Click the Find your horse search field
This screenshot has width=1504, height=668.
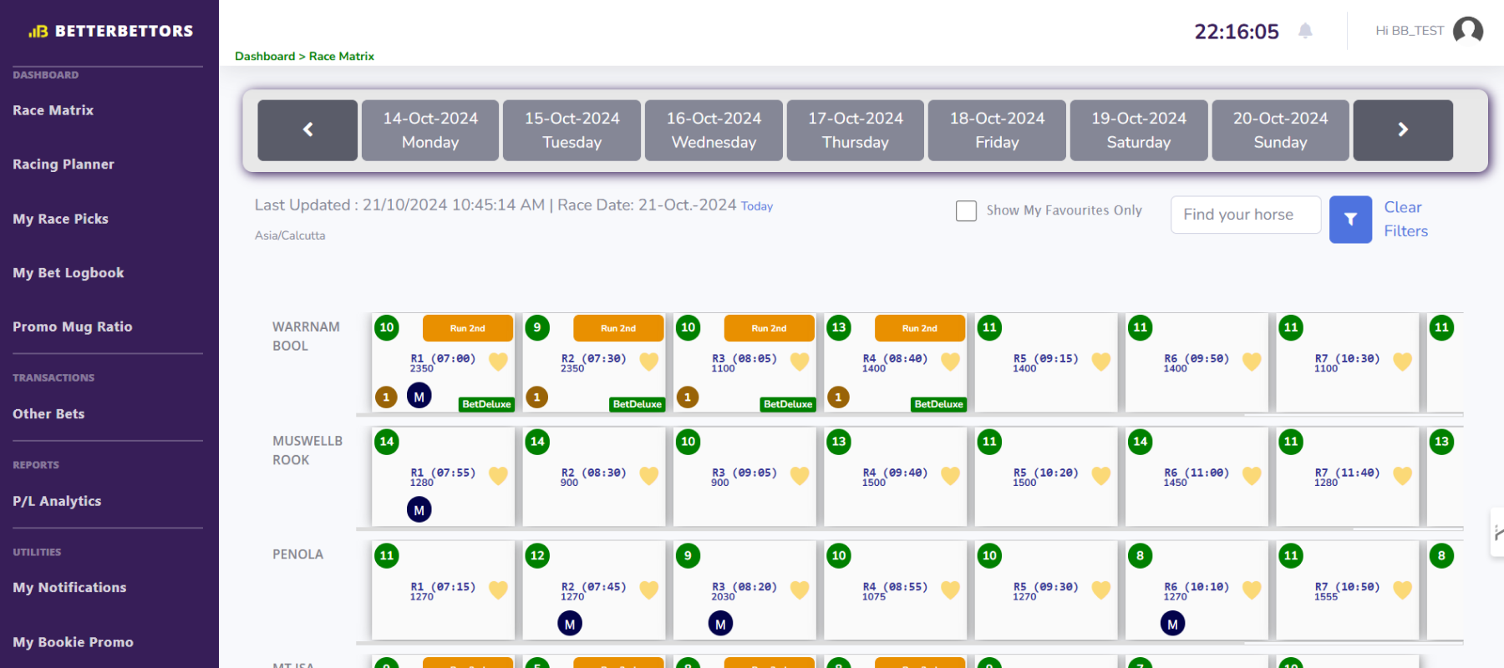pyautogui.click(x=1245, y=215)
